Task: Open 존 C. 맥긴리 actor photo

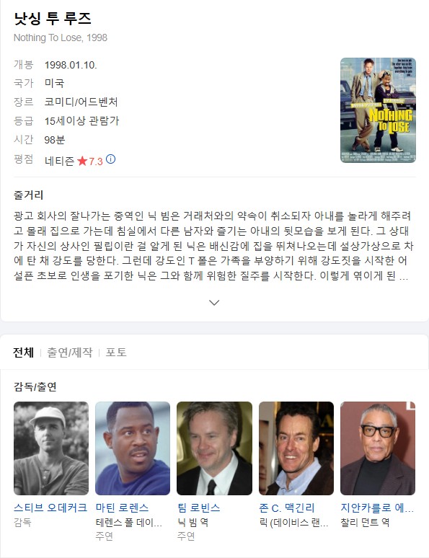Action: (x=296, y=448)
